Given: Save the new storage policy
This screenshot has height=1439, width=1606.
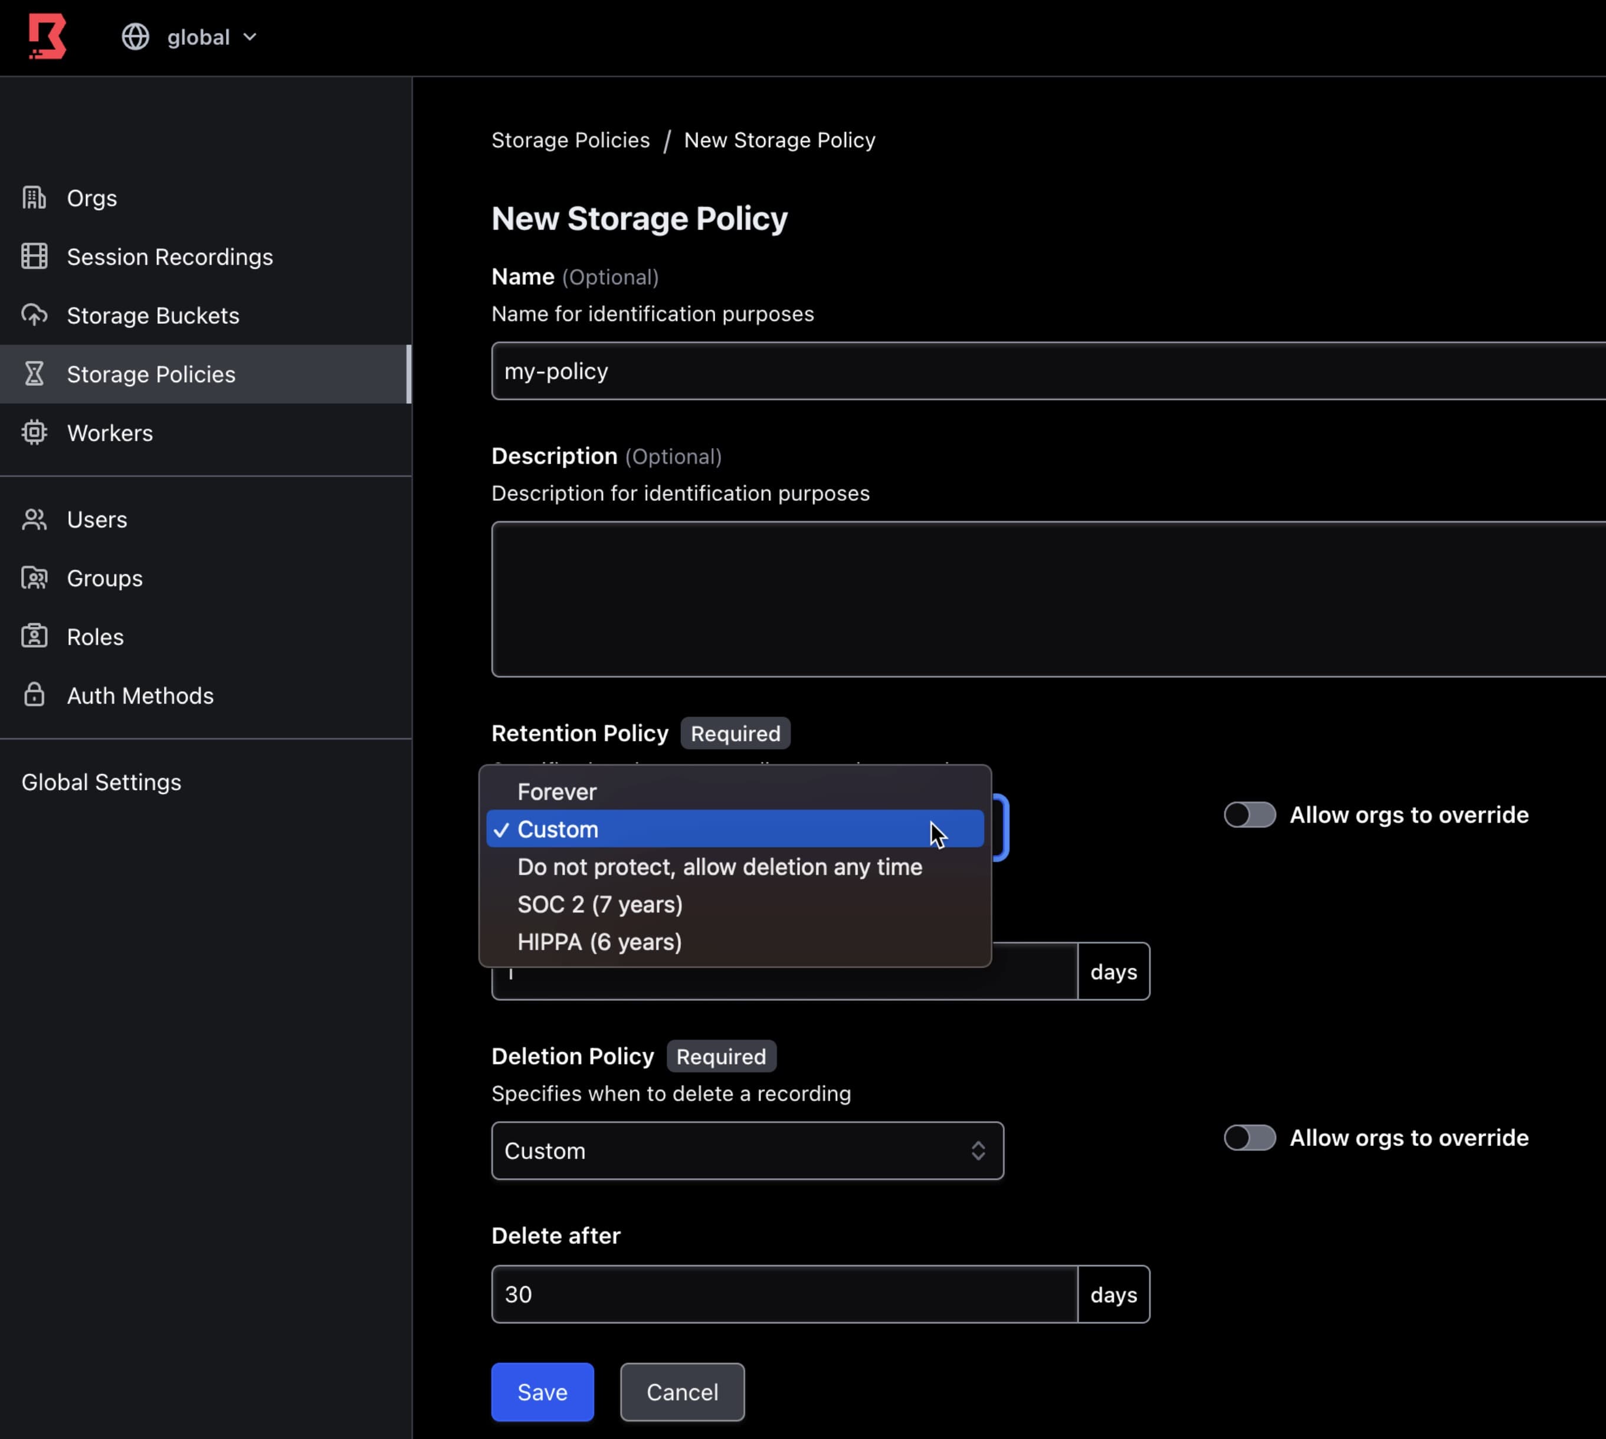Looking at the screenshot, I should [542, 1392].
